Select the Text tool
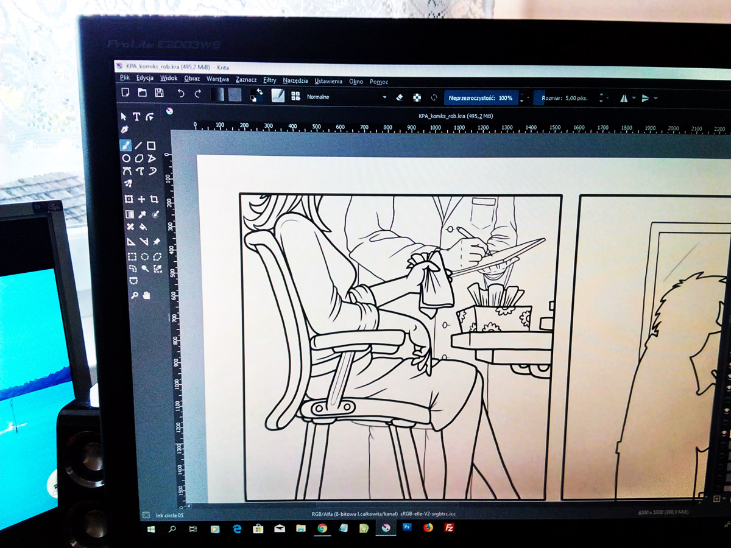This screenshot has width=731, height=548. point(136,116)
